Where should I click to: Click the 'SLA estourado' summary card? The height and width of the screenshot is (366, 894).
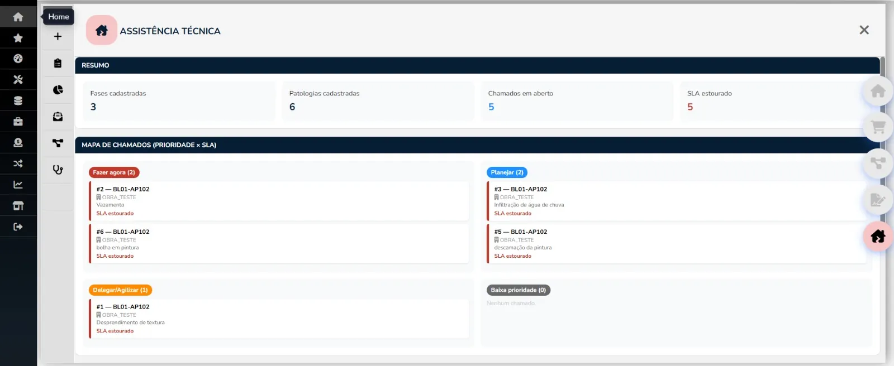[x=776, y=101]
